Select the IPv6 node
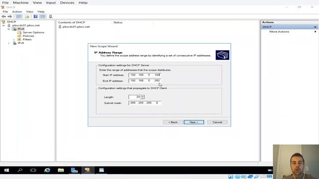This screenshot has height=179, width=319. (x=20, y=43)
